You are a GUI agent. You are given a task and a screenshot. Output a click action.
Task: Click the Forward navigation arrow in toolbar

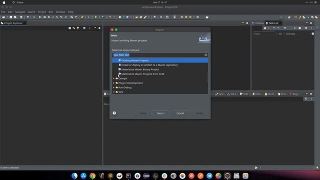point(197,17)
